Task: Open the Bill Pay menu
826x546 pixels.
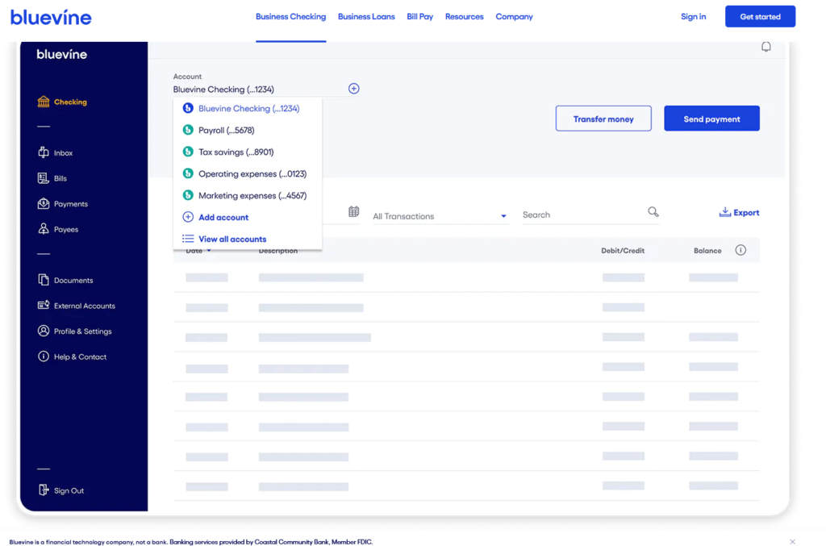Action: (x=419, y=17)
